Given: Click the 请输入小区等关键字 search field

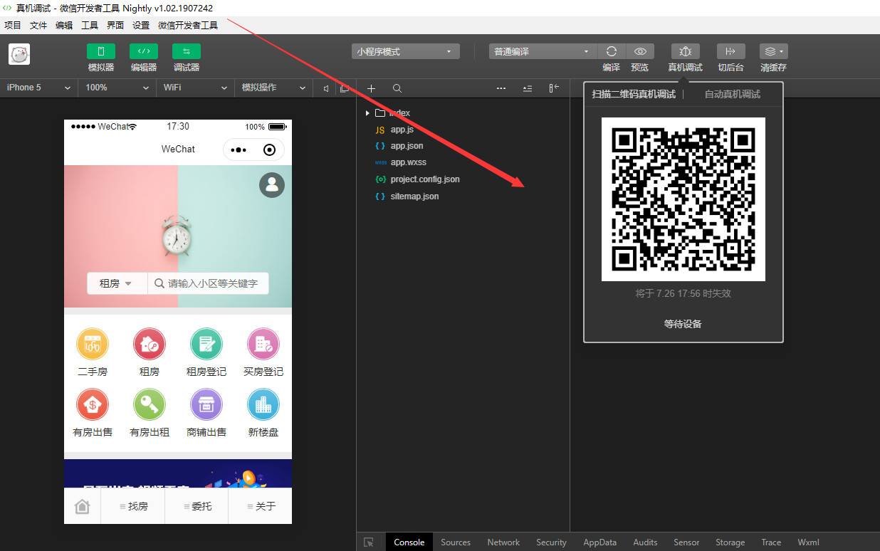Looking at the screenshot, I should click(209, 283).
